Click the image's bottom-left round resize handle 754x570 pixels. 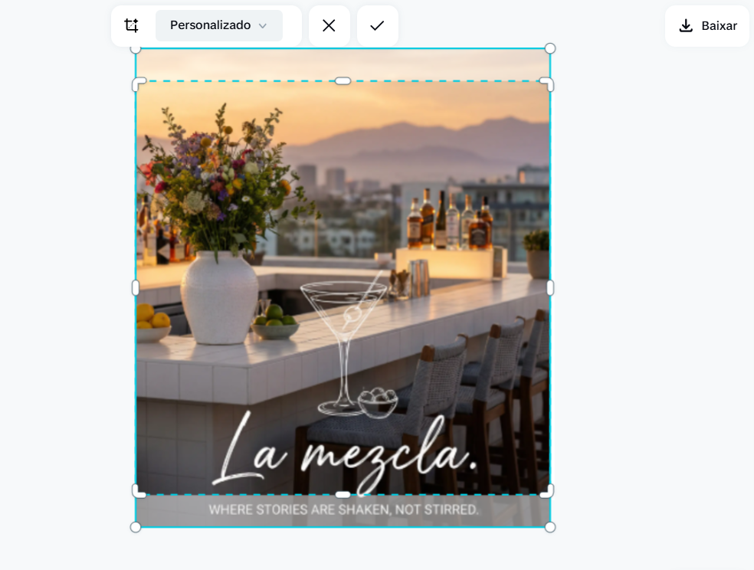136,527
